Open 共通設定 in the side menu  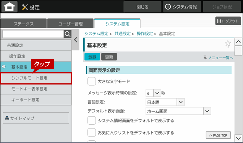point(36,45)
